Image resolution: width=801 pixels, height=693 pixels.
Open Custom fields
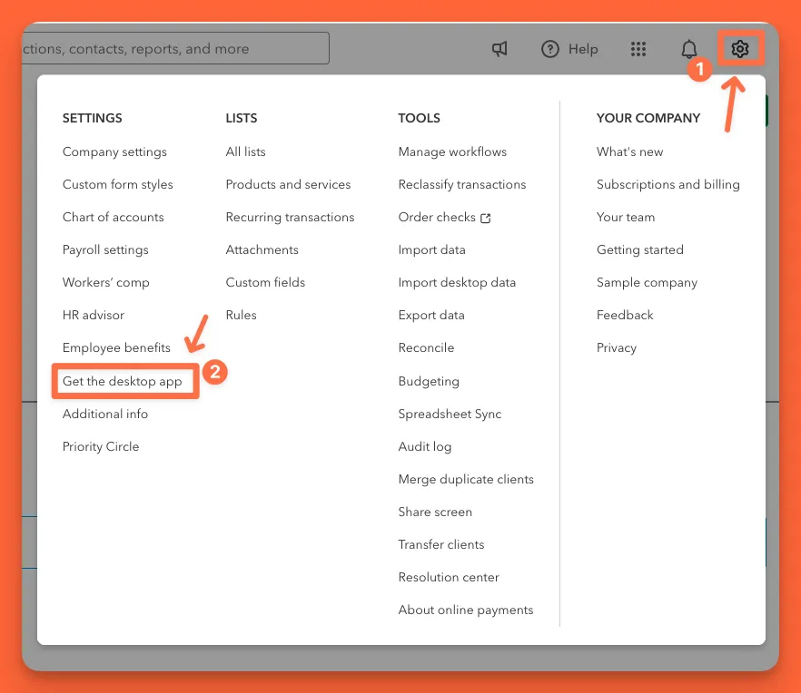(265, 282)
